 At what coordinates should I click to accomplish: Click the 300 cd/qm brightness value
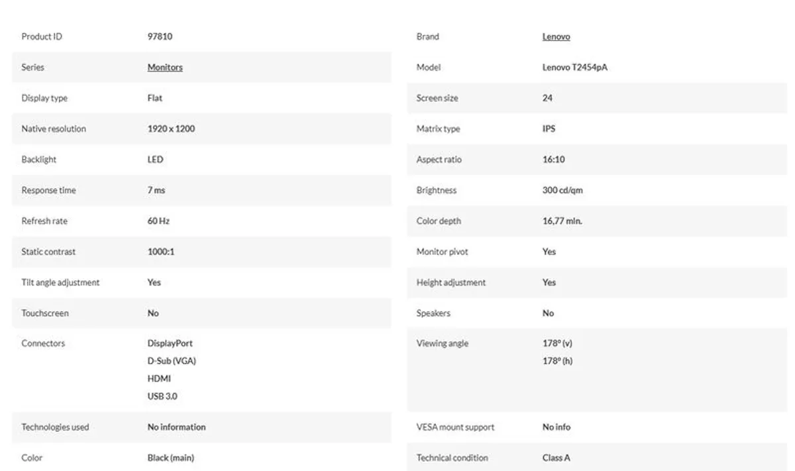point(562,191)
